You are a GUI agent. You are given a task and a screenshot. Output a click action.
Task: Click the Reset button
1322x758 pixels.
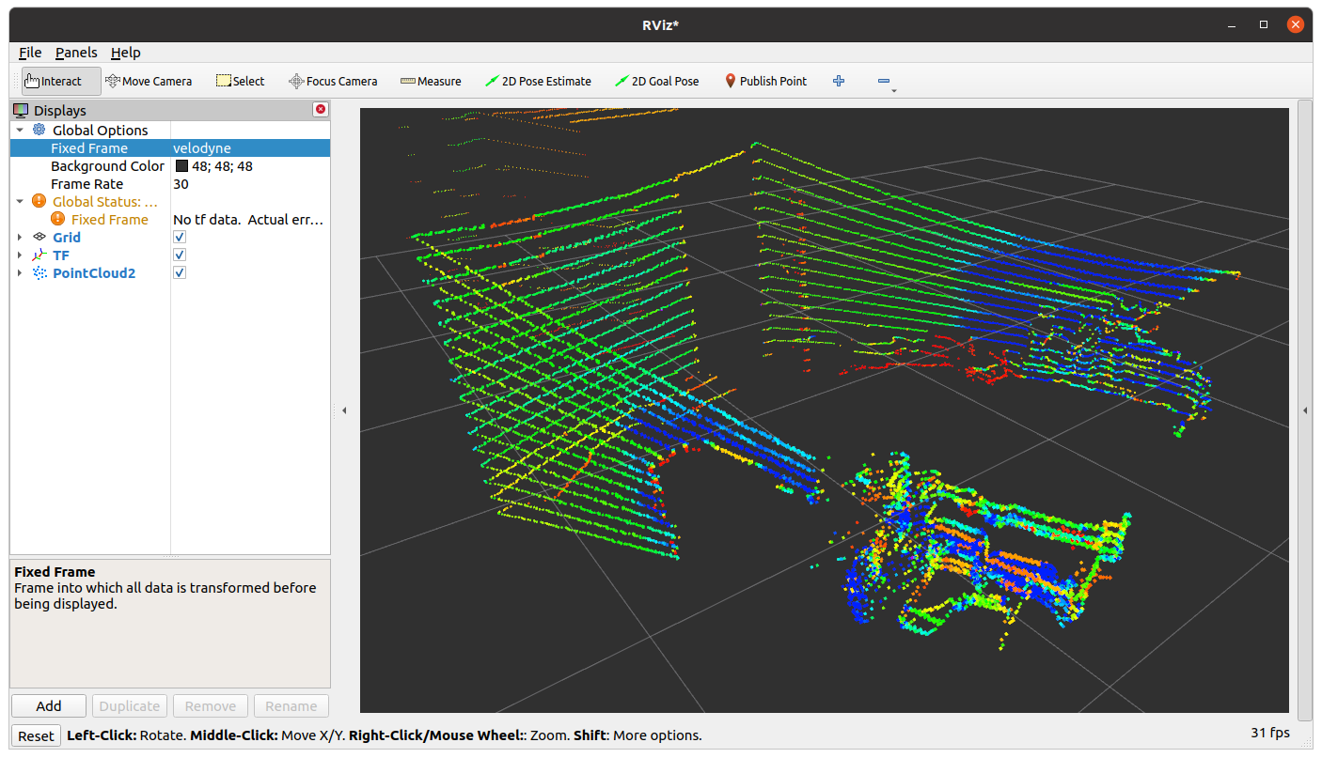tap(37, 735)
